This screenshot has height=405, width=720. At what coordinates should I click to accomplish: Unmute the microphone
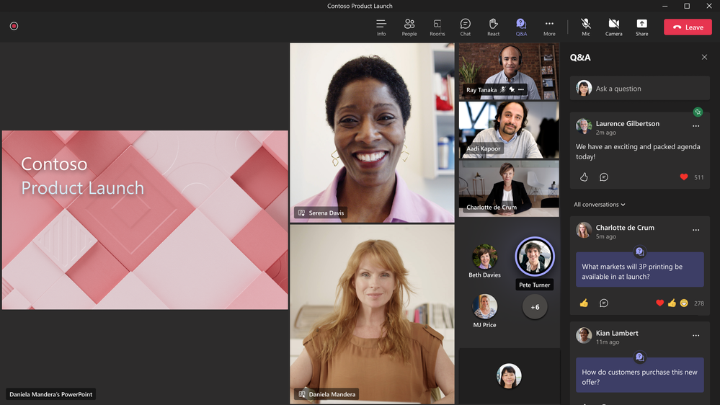(586, 27)
